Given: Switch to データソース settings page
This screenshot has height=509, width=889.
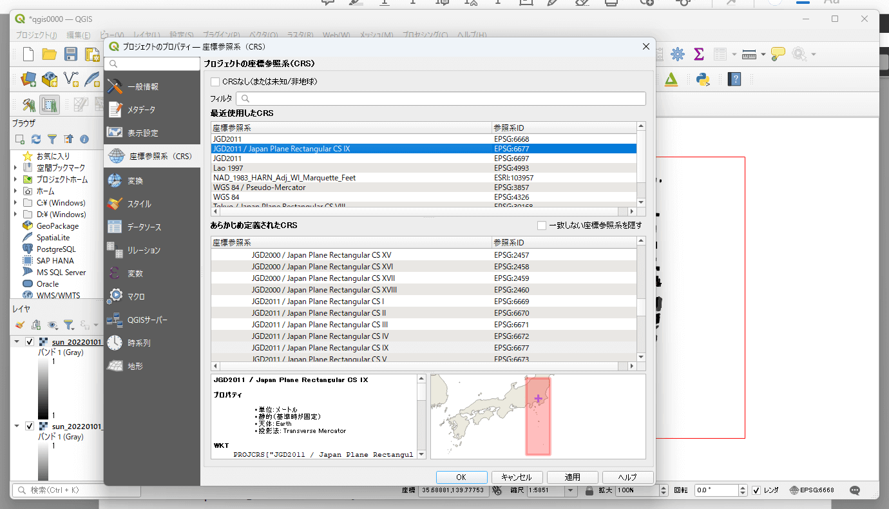Looking at the screenshot, I should coord(152,227).
